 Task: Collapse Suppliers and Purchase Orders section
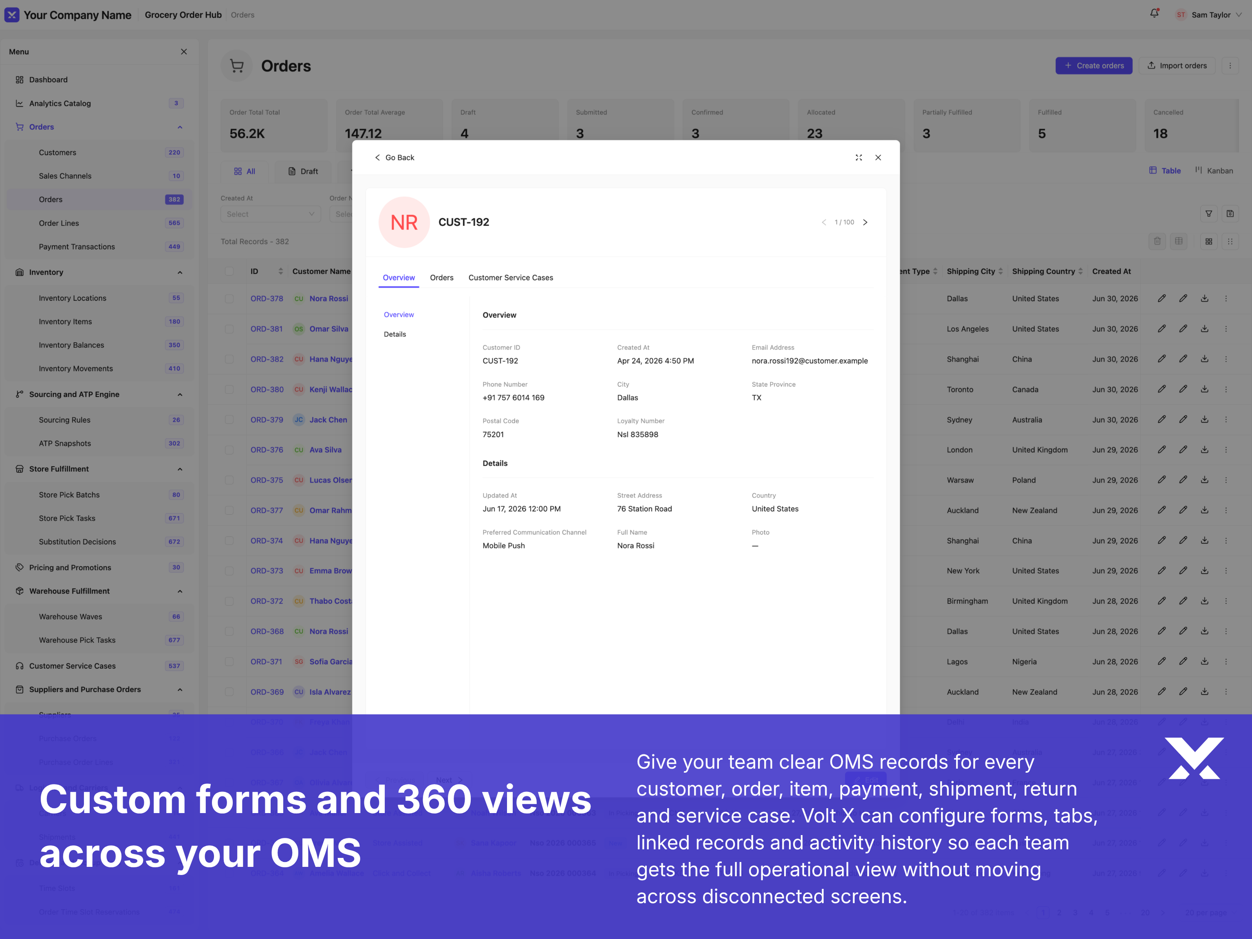[180, 690]
